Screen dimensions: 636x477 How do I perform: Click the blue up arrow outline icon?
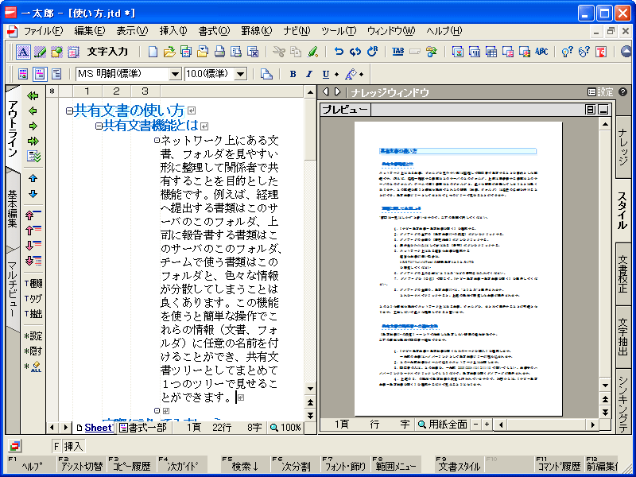(x=33, y=178)
